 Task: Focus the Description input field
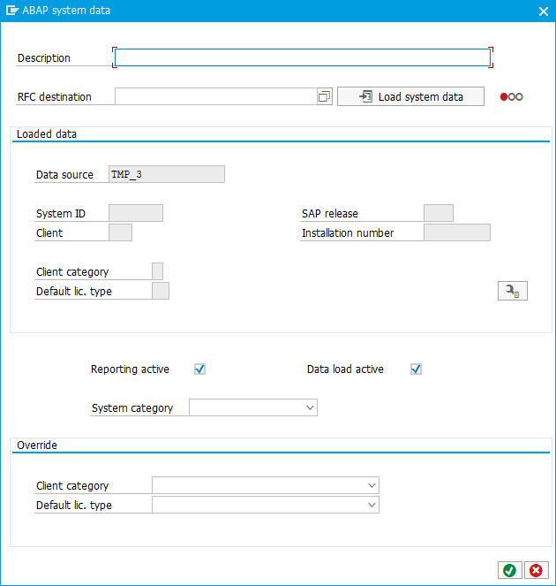(303, 57)
